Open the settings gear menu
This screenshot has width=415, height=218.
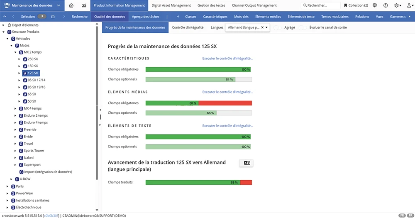click(398, 5)
